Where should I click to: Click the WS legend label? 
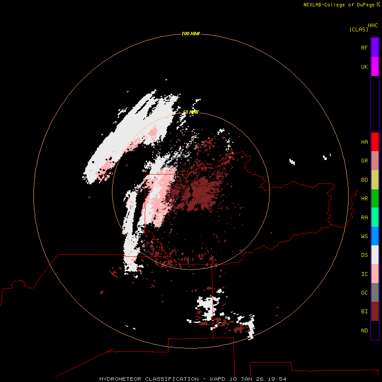point(364,236)
